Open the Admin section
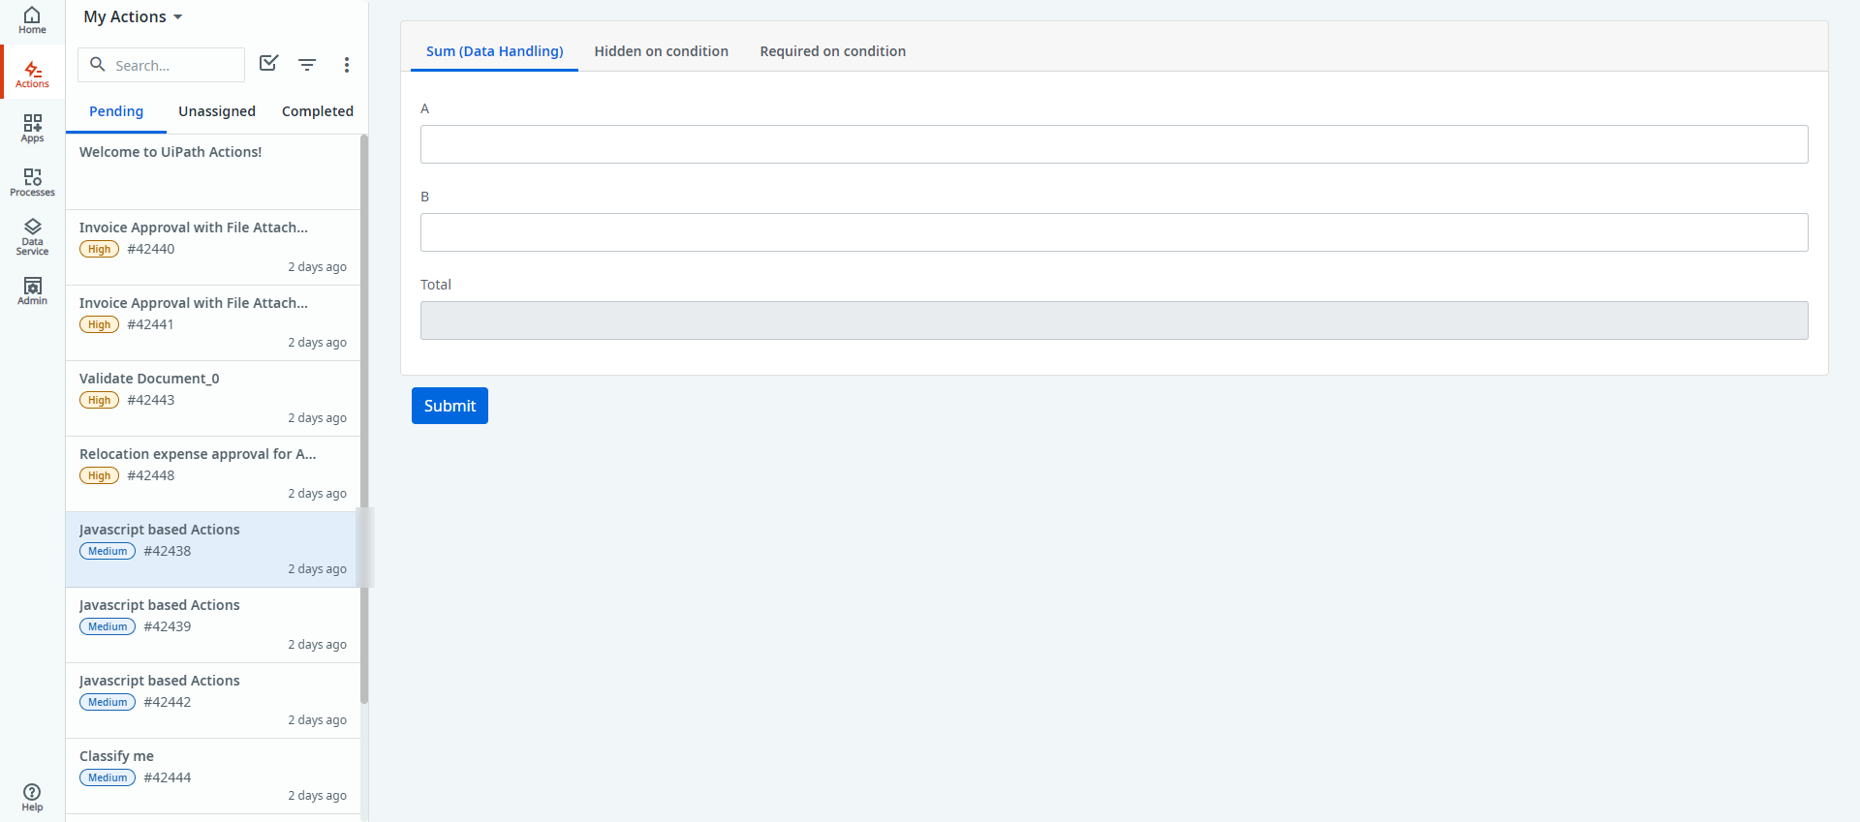The image size is (1860, 822). pos(32,290)
